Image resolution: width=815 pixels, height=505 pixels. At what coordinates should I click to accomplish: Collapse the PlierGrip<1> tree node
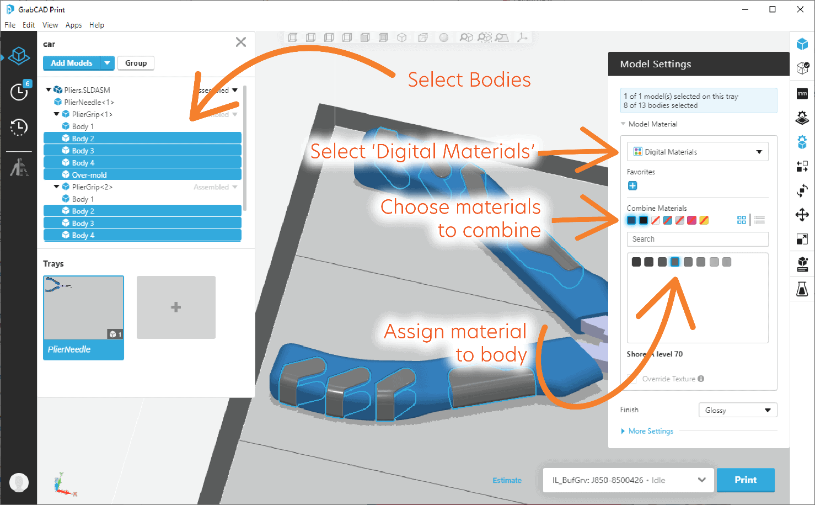point(56,114)
